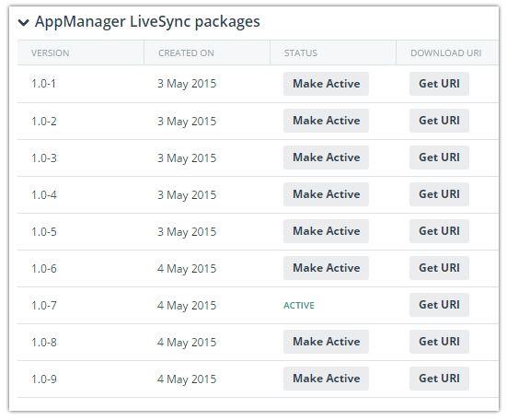Make version 1.0-8 active
The height and width of the screenshot is (420, 507).
click(326, 342)
